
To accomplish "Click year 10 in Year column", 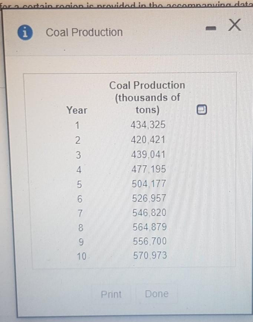I will pos(82,256).
